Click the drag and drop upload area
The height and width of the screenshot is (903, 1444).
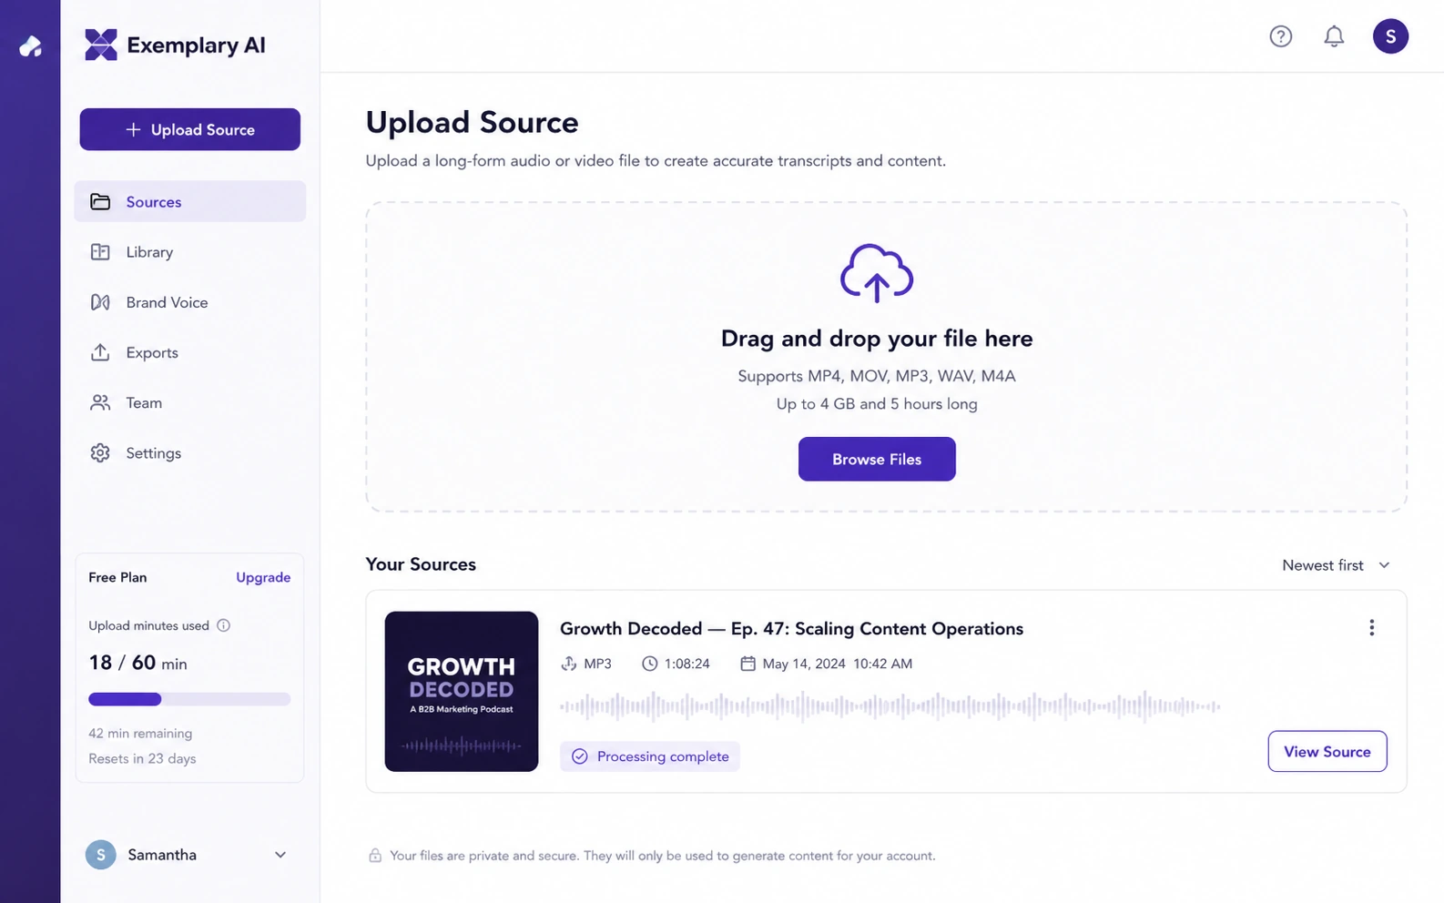tap(886, 357)
